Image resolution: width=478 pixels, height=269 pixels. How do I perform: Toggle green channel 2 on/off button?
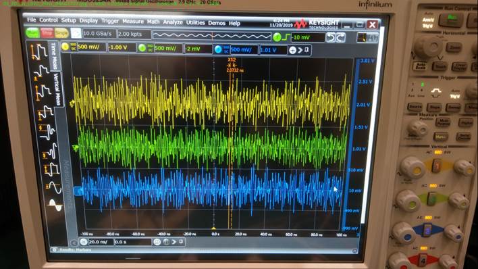pos(142,47)
